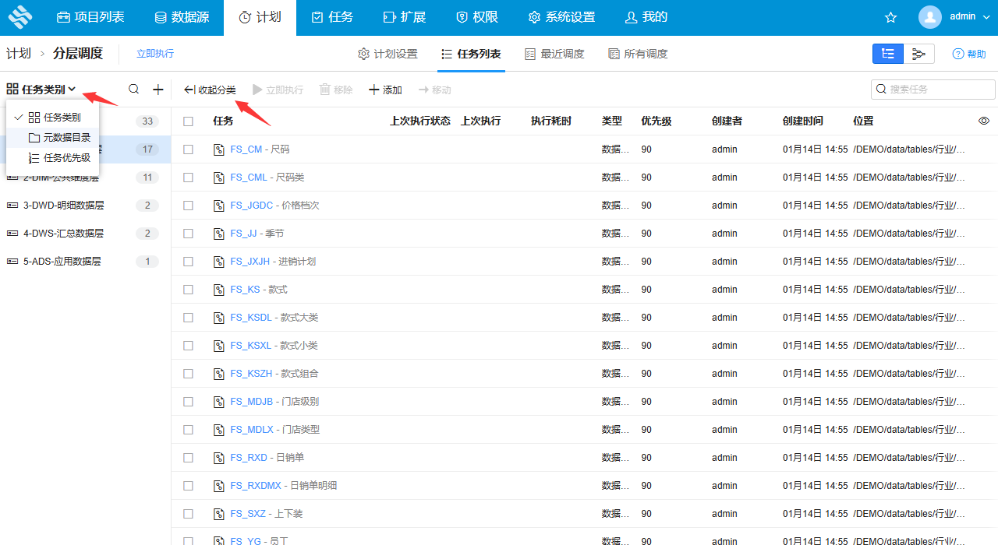
Task: Open the 数据源 menu
Action: [x=182, y=16]
